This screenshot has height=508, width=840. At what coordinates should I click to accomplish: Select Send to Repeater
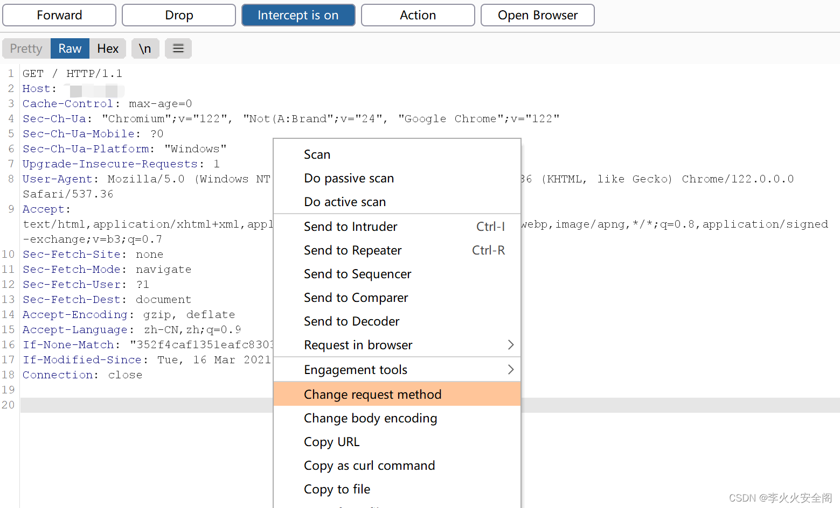pos(397,250)
